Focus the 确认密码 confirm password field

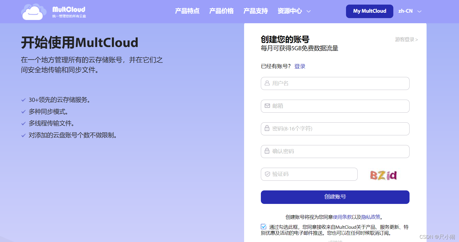(335, 152)
